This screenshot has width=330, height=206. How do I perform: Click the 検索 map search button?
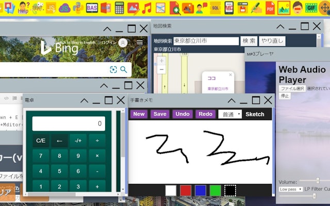coord(249,40)
